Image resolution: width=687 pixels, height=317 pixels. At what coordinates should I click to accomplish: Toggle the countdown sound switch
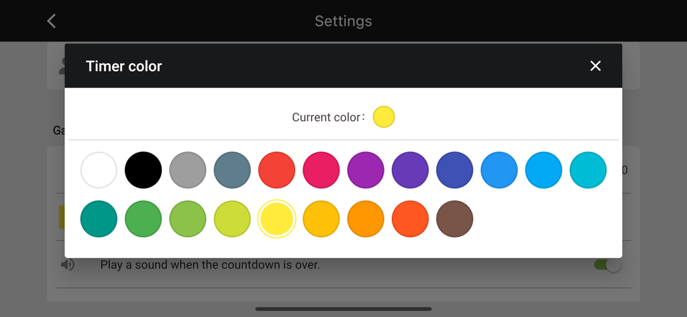click(607, 265)
